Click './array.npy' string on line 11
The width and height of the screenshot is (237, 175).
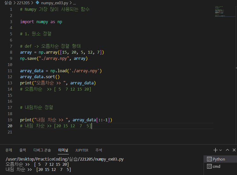pyautogui.click(x=84, y=71)
